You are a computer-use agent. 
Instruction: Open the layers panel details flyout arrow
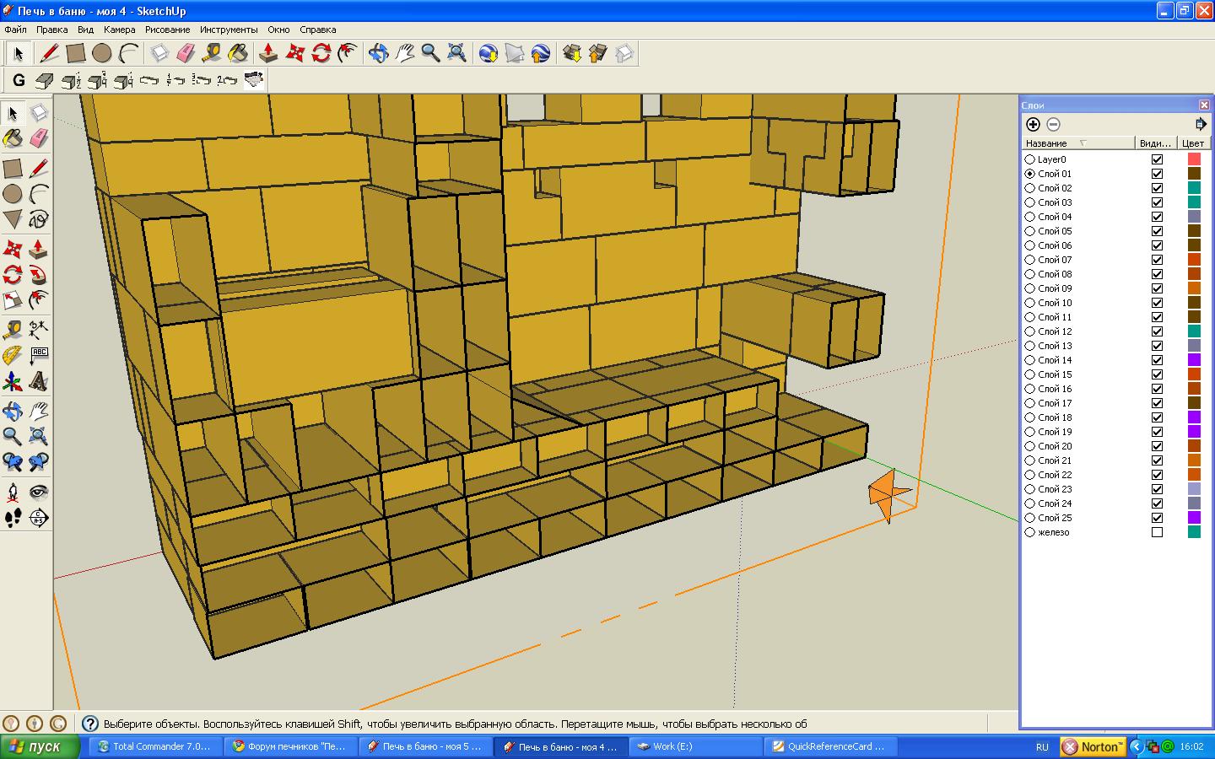pos(1200,124)
